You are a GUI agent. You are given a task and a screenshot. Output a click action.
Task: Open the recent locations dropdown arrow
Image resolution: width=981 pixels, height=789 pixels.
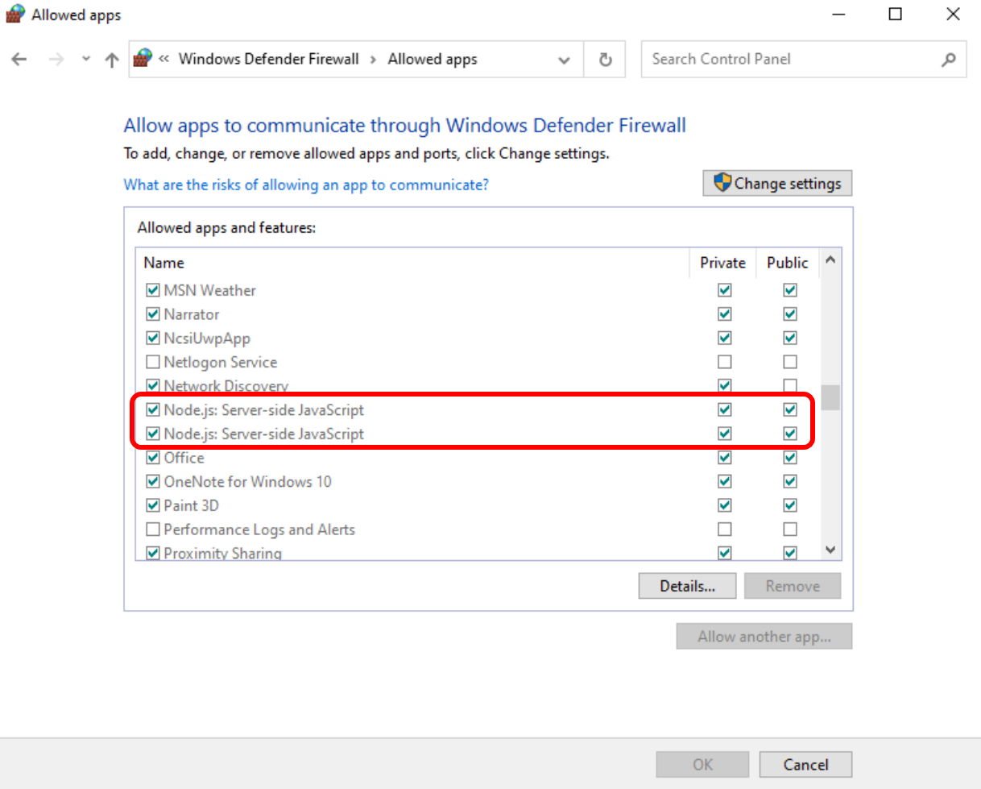click(x=86, y=60)
